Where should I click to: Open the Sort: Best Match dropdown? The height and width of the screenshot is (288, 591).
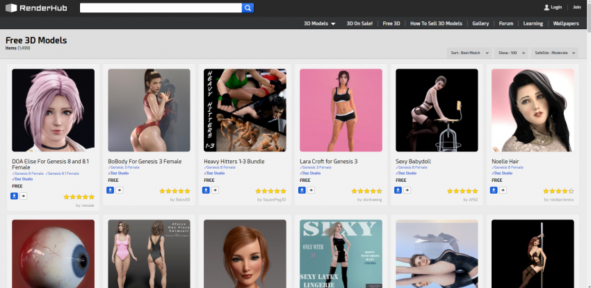click(469, 53)
